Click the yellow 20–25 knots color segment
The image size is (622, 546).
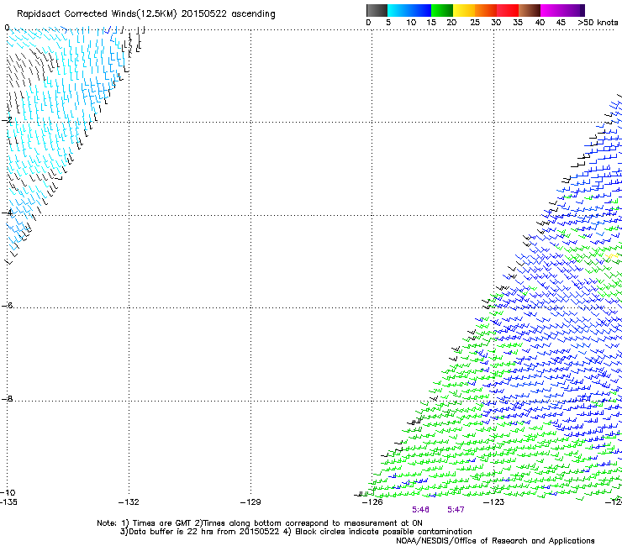[x=464, y=10]
